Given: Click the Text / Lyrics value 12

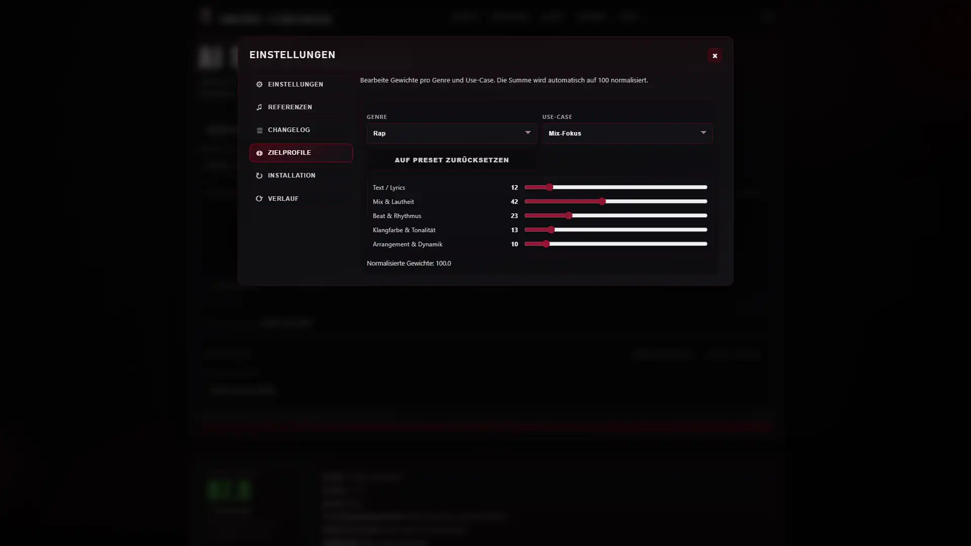Looking at the screenshot, I should click(x=514, y=188).
